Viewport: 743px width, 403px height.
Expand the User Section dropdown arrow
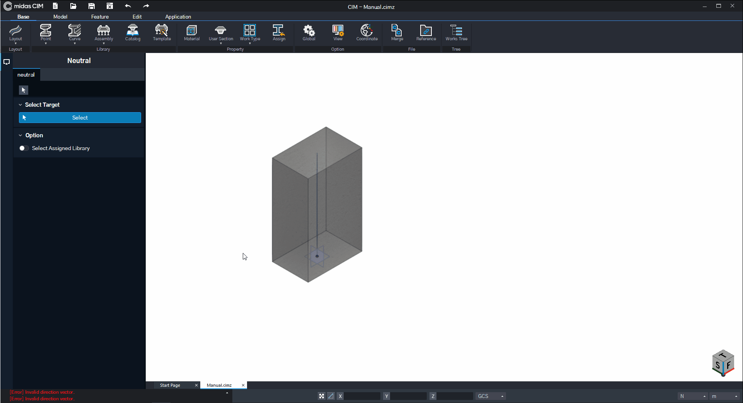point(221,43)
